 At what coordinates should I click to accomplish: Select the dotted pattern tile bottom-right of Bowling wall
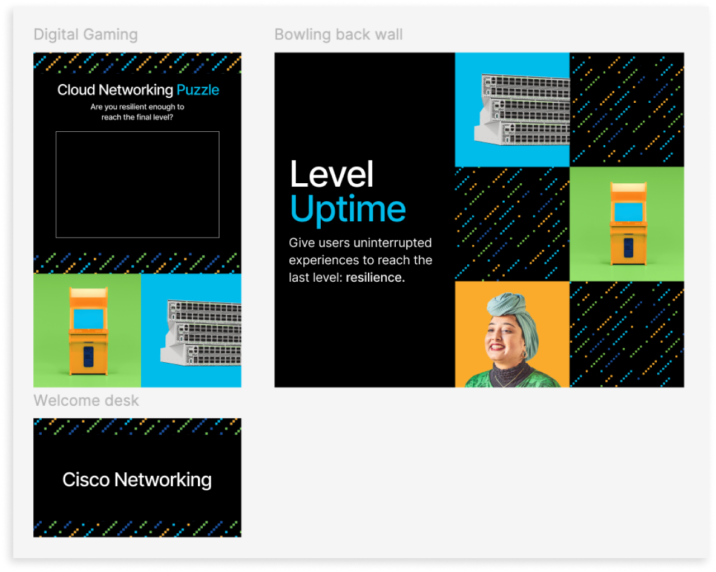(x=626, y=334)
